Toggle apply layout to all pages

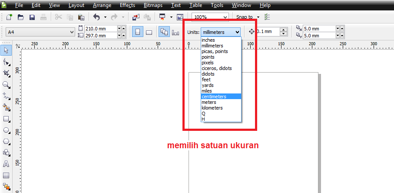164,32
